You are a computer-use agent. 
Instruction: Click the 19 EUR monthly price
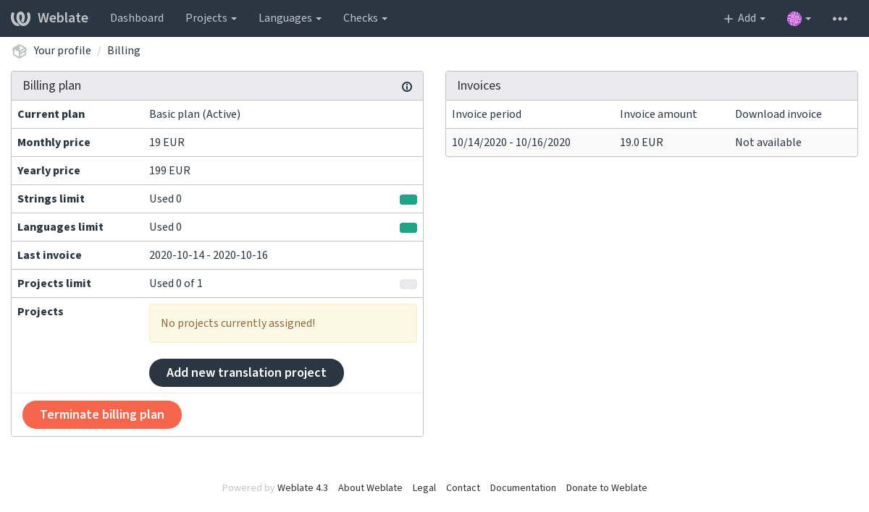167,142
